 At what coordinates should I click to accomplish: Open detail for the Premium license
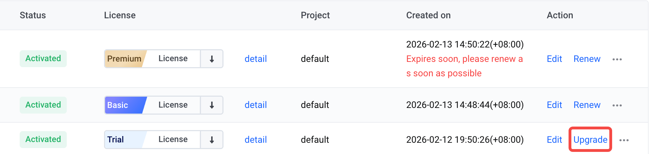tap(255, 59)
